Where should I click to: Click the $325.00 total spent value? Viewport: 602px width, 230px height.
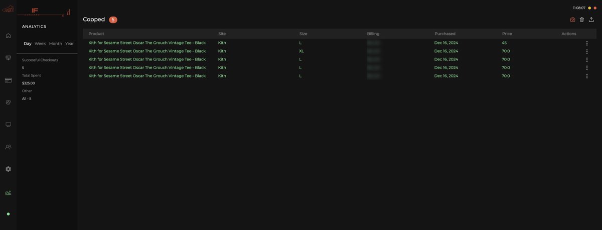(x=29, y=83)
